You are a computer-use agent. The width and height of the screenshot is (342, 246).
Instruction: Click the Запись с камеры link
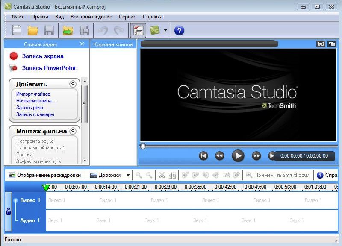click(35, 114)
